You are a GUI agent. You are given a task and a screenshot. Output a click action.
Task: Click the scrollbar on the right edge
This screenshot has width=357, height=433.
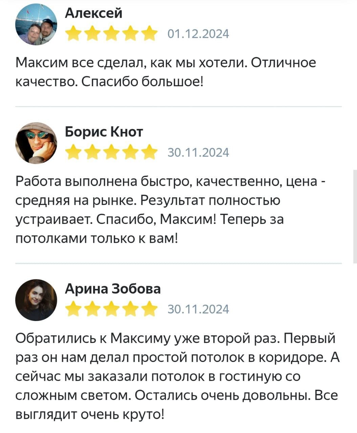click(x=355, y=216)
